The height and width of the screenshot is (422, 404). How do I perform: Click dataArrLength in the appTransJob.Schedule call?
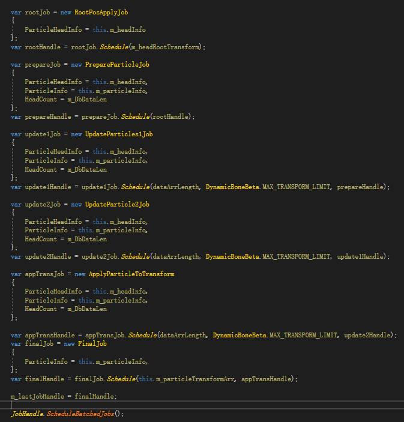tap(183, 335)
